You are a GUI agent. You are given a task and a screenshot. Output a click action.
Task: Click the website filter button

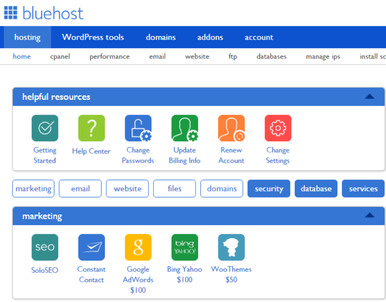click(x=127, y=189)
